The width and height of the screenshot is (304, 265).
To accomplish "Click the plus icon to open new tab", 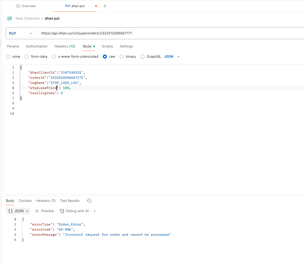I will 105,6.
